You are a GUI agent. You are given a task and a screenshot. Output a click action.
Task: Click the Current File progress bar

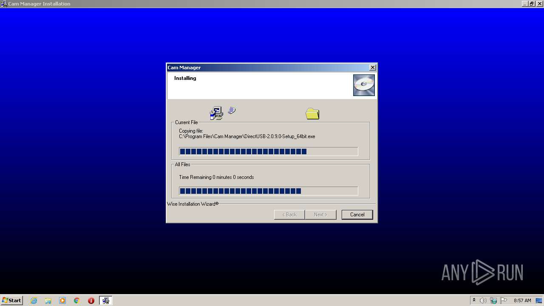[x=268, y=152]
